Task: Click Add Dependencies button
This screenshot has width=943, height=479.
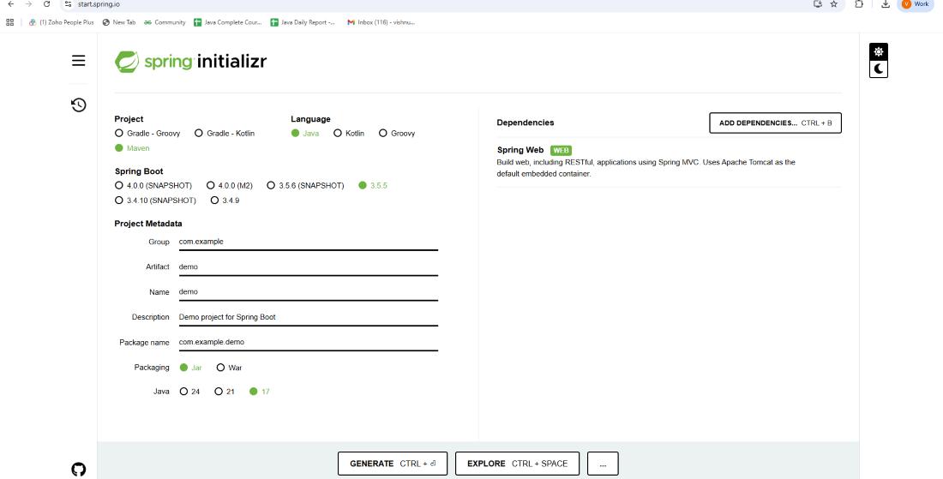Action: [x=775, y=123]
